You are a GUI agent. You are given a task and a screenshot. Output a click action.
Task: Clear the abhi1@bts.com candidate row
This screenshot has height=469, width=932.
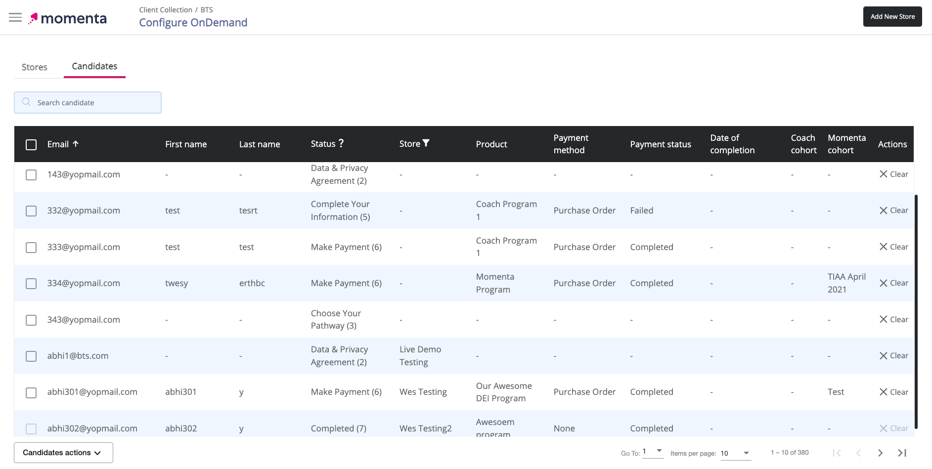pos(893,356)
